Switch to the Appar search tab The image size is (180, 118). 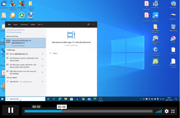point(16,24)
